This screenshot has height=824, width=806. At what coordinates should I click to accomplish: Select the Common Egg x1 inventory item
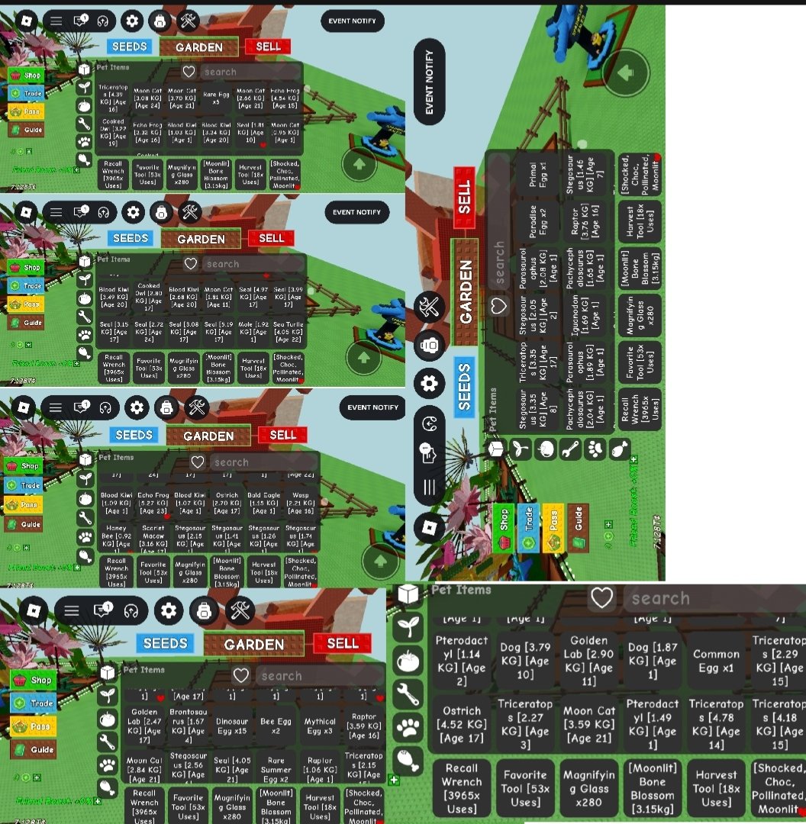click(716, 661)
